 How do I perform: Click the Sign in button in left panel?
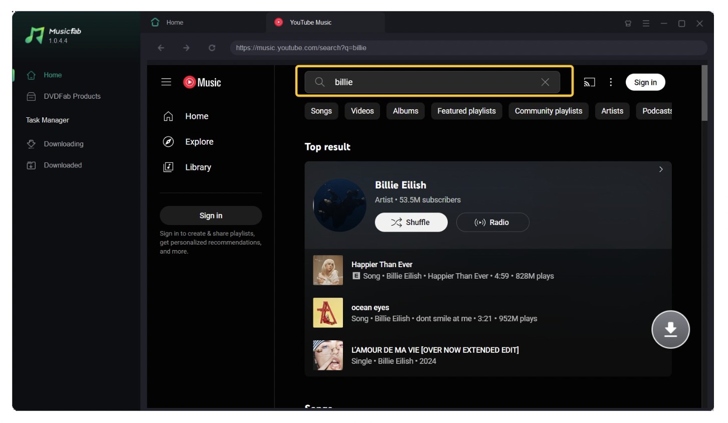pos(211,216)
